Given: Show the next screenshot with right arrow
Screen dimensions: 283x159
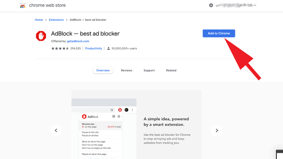Looking at the screenshot, I should coord(217,130).
